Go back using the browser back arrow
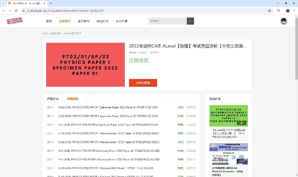This screenshot has height=177, width=298. (4, 11)
